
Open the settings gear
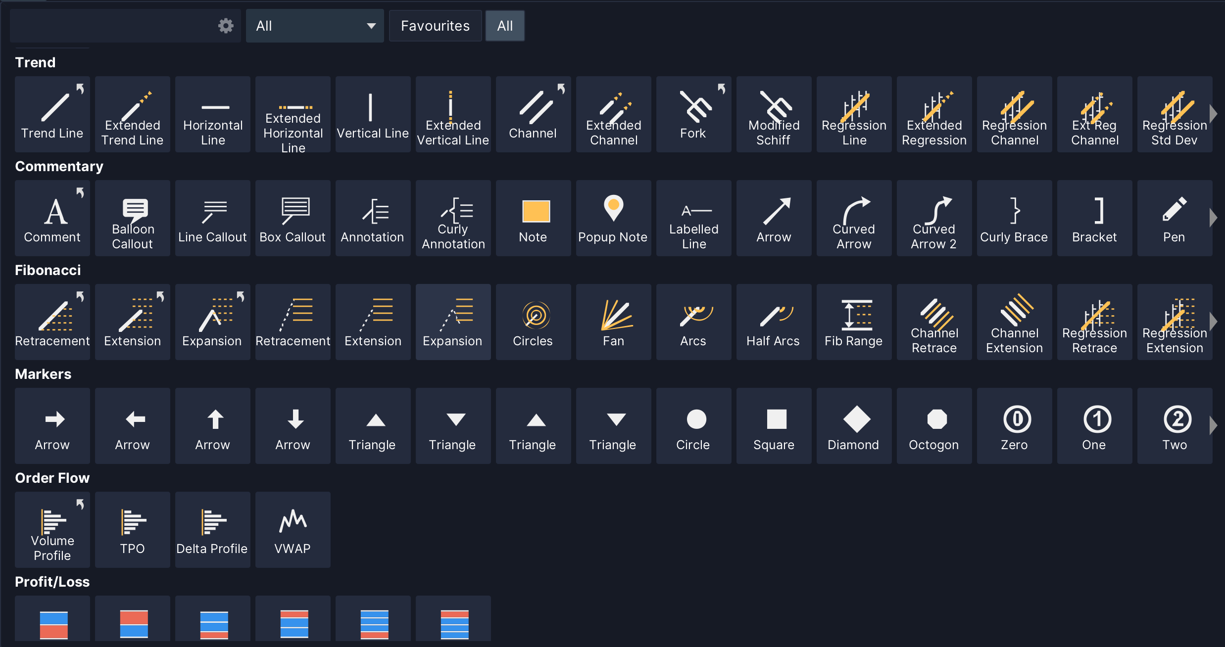click(x=225, y=25)
